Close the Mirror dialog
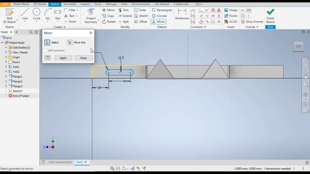 pyautogui.click(x=91, y=33)
